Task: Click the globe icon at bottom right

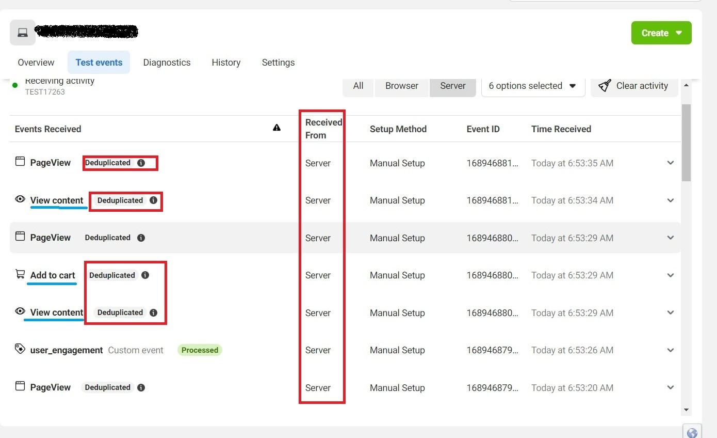Action: [x=692, y=433]
